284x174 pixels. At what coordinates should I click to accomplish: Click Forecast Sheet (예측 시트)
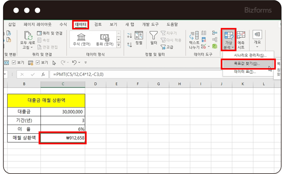click(241, 40)
